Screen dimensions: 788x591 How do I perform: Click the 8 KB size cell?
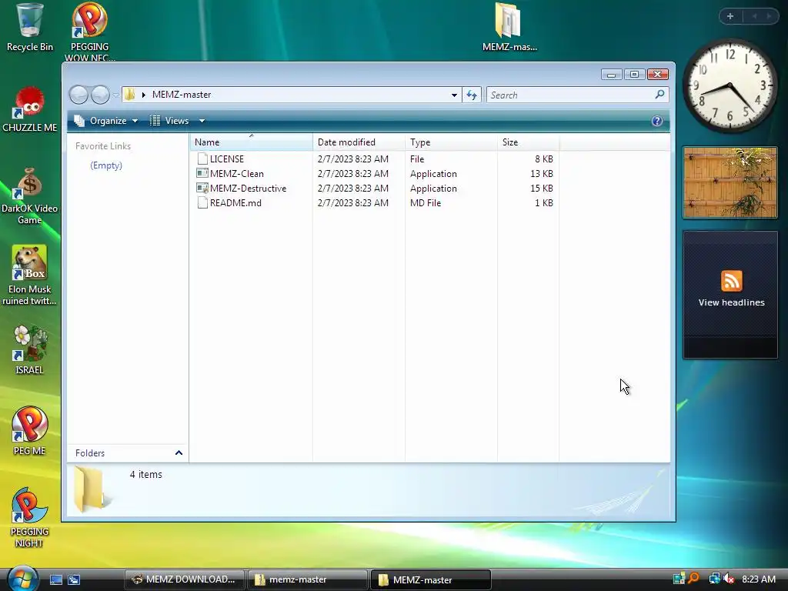pyautogui.click(x=544, y=159)
